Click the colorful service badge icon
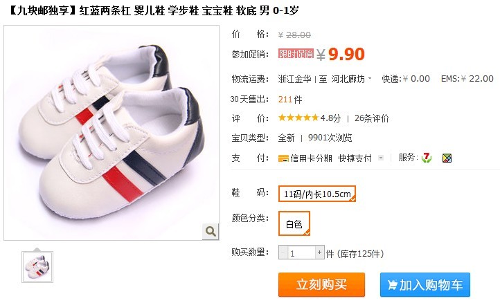Viewport: 500px width, 303px height. pos(447,158)
